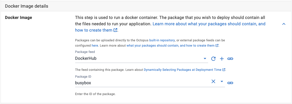The height and width of the screenshot is (104, 292).
Task: Open the DockerHub Package feed dropdown arrow
Action: point(205,59)
